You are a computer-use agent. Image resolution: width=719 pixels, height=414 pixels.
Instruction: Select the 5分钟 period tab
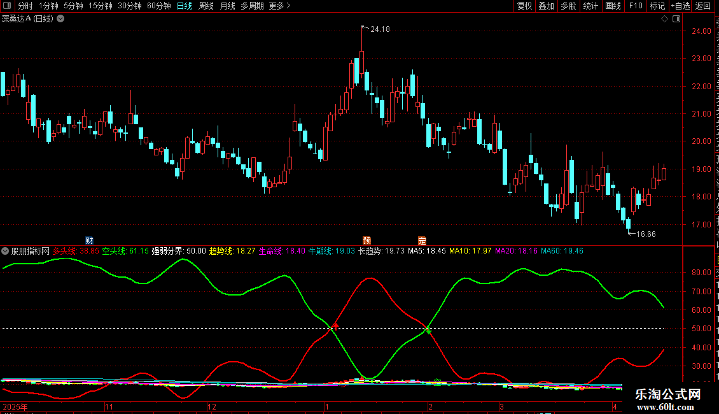click(x=73, y=6)
